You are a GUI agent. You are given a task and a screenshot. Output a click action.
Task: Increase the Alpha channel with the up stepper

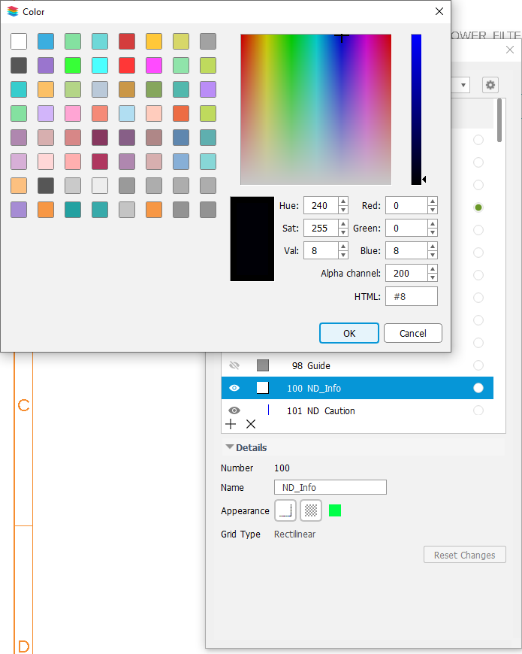pos(432,269)
